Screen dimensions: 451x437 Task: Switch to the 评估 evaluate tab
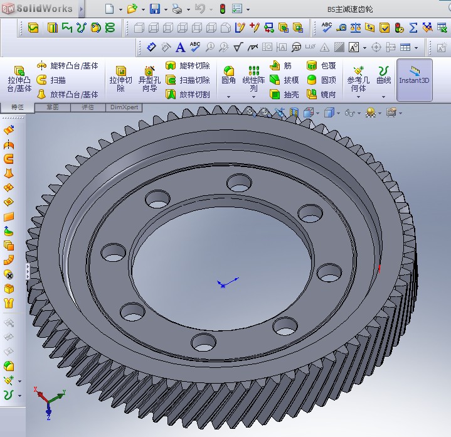pyautogui.click(x=88, y=107)
